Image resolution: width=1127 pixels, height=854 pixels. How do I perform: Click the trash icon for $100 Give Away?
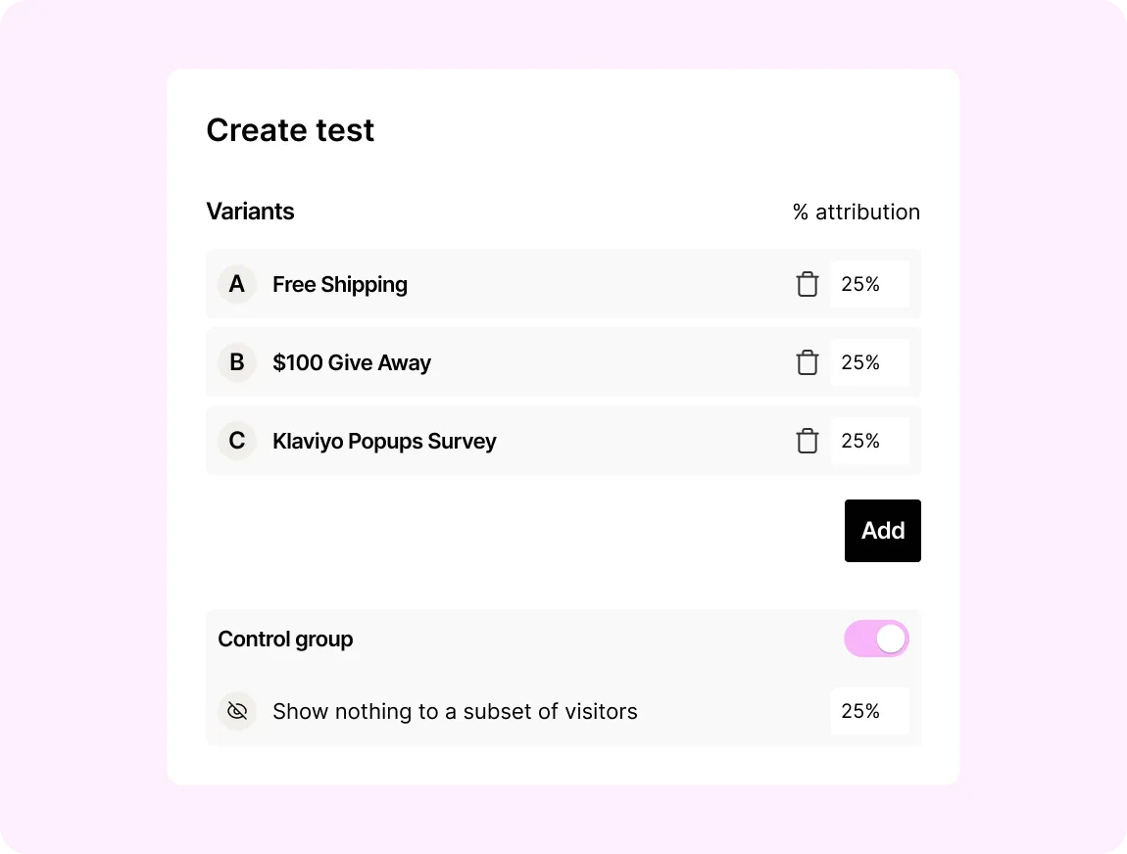807,362
